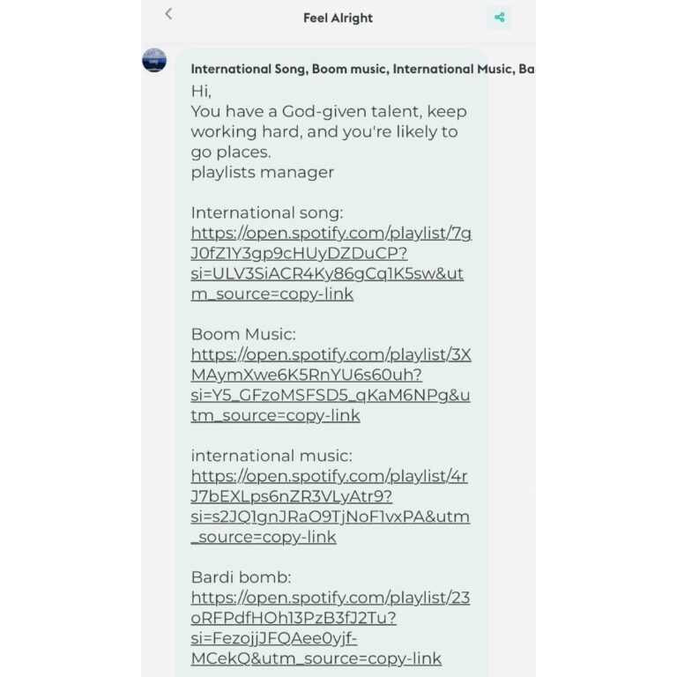The height and width of the screenshot is (677, 677).
Task: Click the 'si=ULV3SiACR4Ky86gCq1K5sw' link line
Action: click(327, 274)
